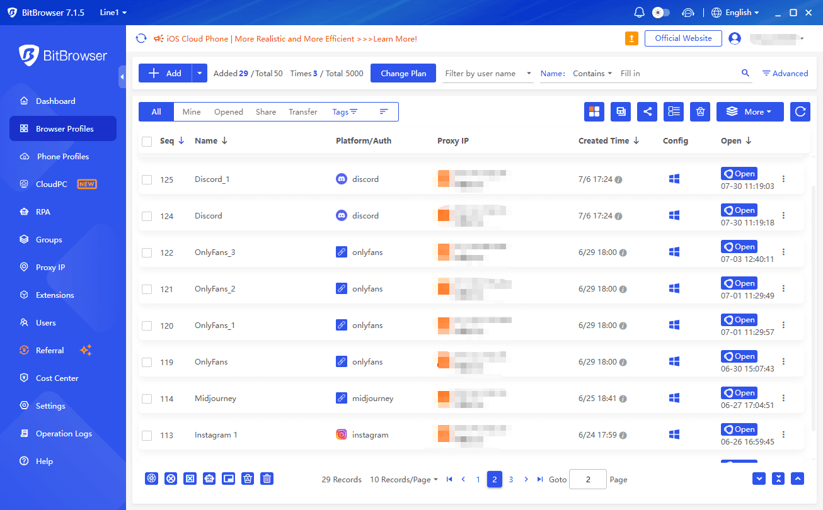Check the Discord_1 row checkbox
Screen dimensions: 823x510
(147, 179)
